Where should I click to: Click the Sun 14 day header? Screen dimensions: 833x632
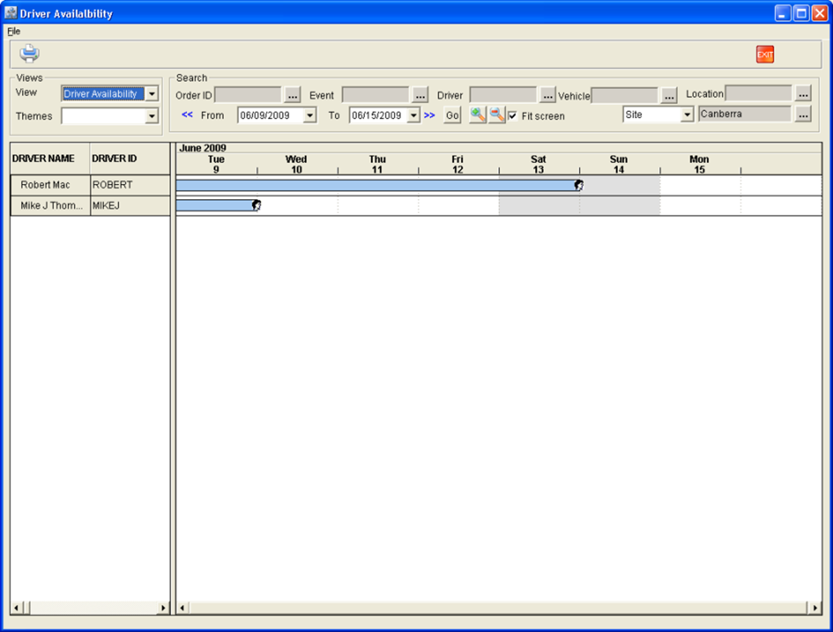click(x=619, y=164)
